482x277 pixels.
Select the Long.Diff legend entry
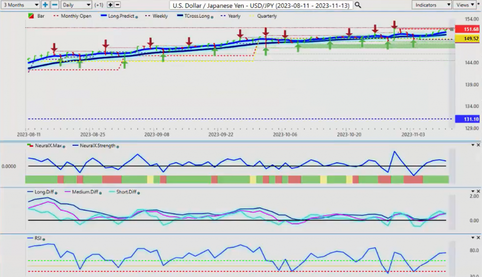click(x=44, y=192)
